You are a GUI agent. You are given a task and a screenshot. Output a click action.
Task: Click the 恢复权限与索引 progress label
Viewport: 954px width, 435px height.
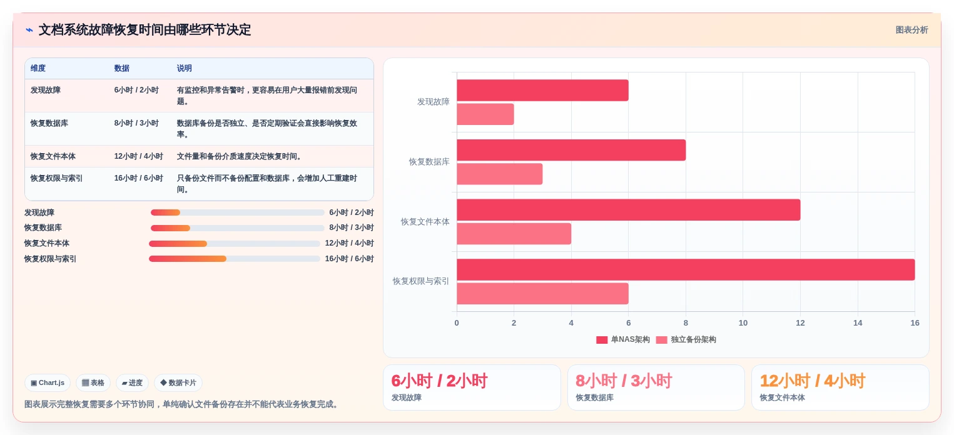(x=51, y=259)
